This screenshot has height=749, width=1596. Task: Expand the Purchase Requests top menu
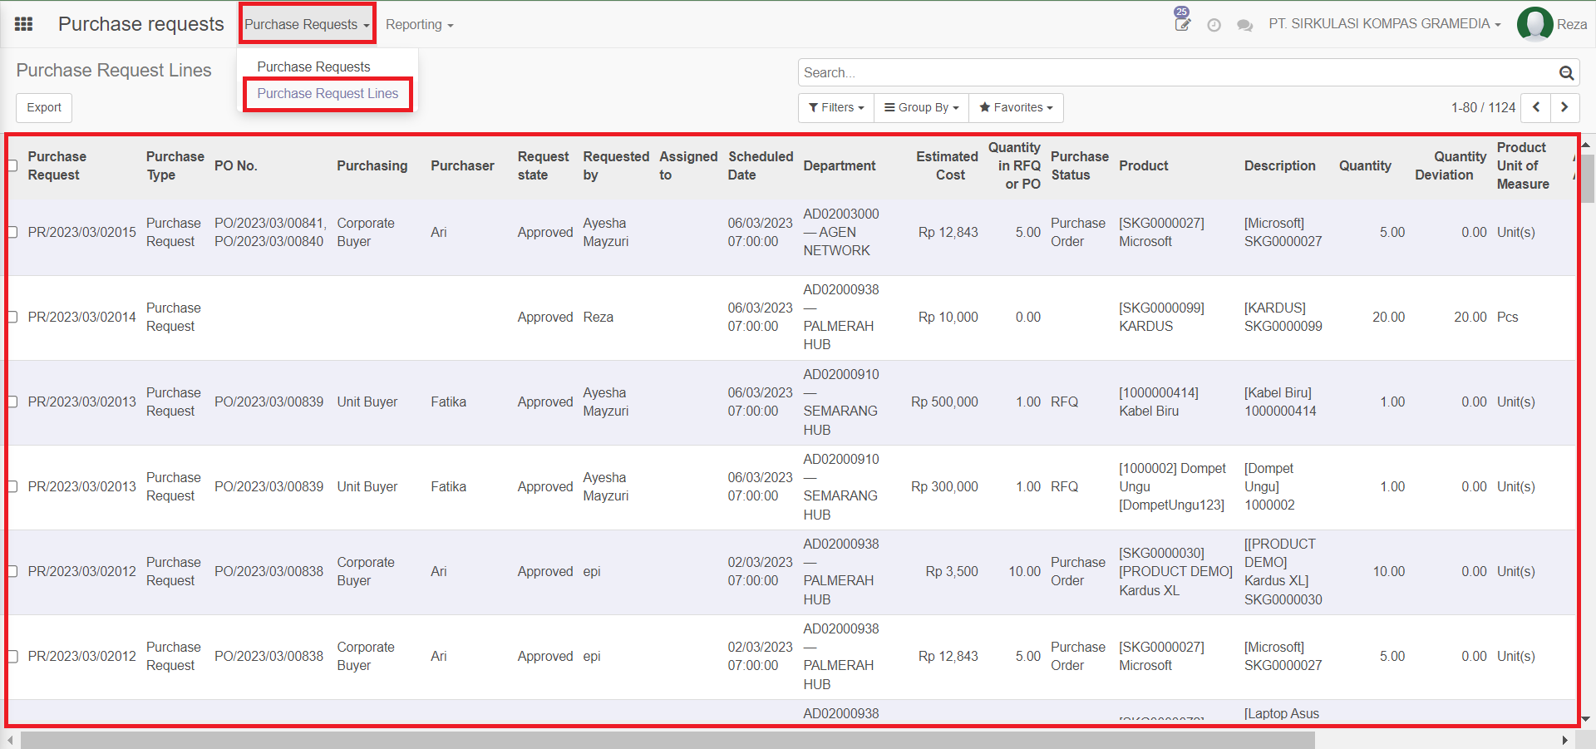click(307, 24)
